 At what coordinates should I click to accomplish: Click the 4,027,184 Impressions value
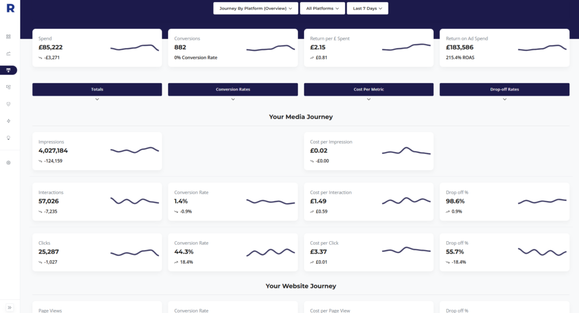[53, 151]
